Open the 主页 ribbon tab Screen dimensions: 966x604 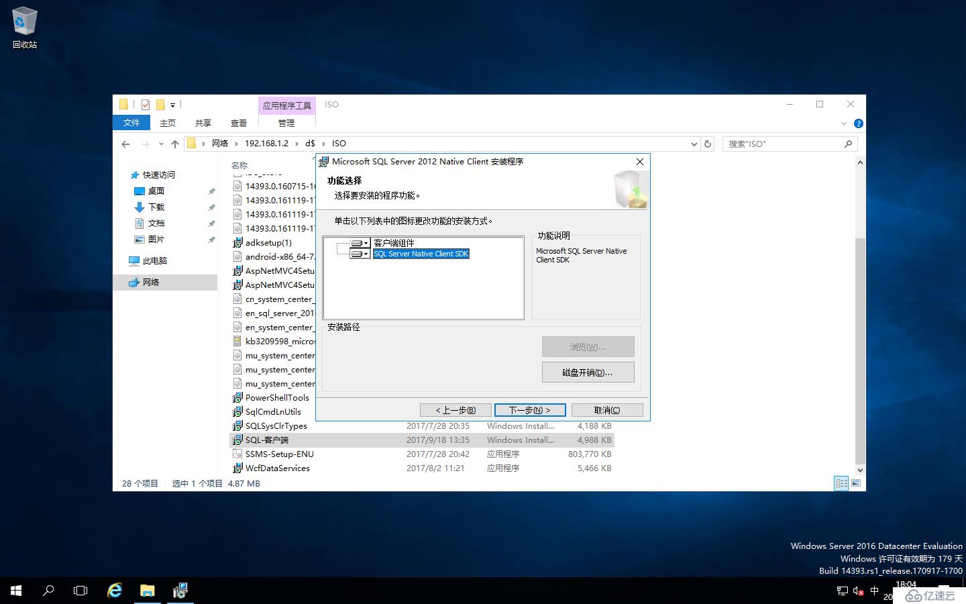pos(168,123)
